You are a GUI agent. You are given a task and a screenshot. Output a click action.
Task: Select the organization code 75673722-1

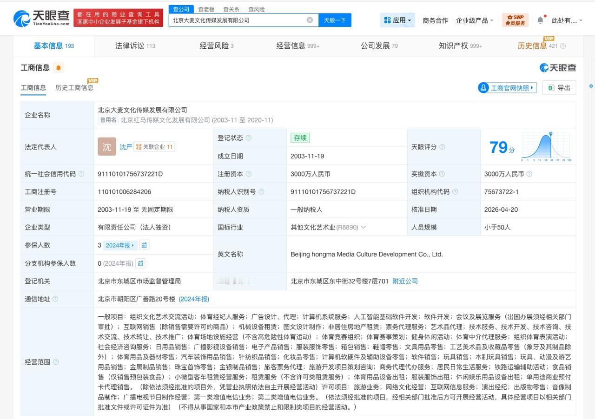502,191
